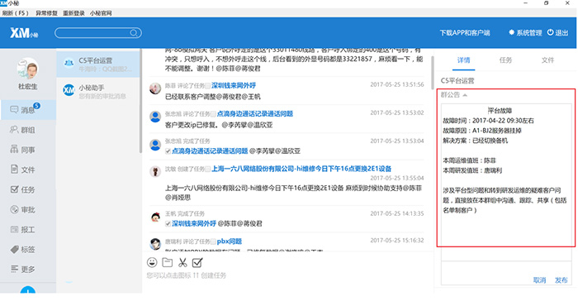Image resolution: width=578 pixels, height=306 pixels.
Task: Click 异常修复 menu item
Action: (46, 13)
